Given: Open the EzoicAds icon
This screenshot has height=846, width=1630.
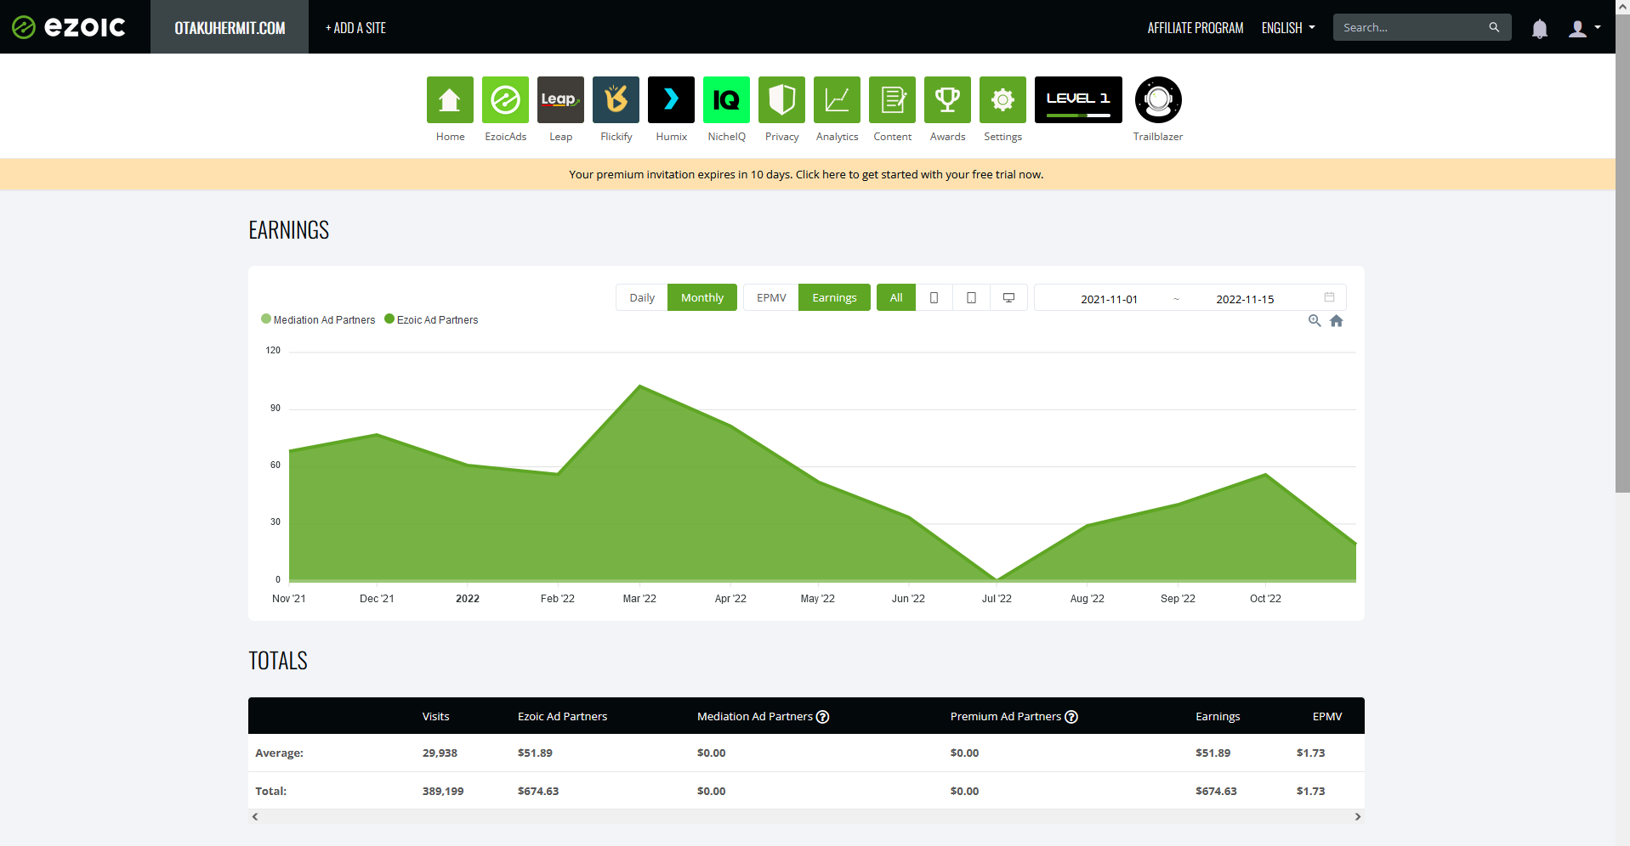Looking at the screenshot, I should tap(505, 99).
